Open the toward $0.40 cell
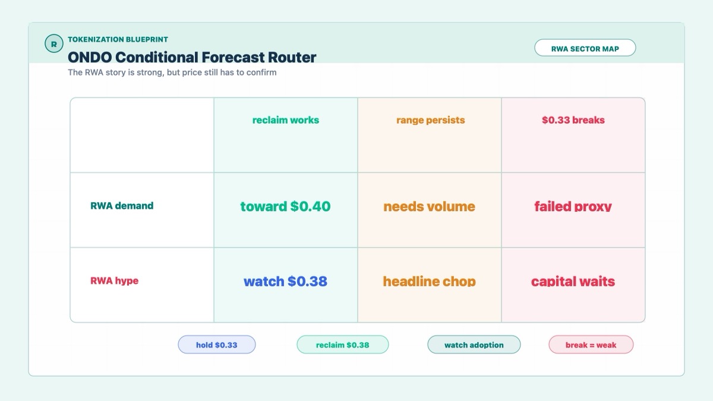713x401 pixels. [286, 210]
